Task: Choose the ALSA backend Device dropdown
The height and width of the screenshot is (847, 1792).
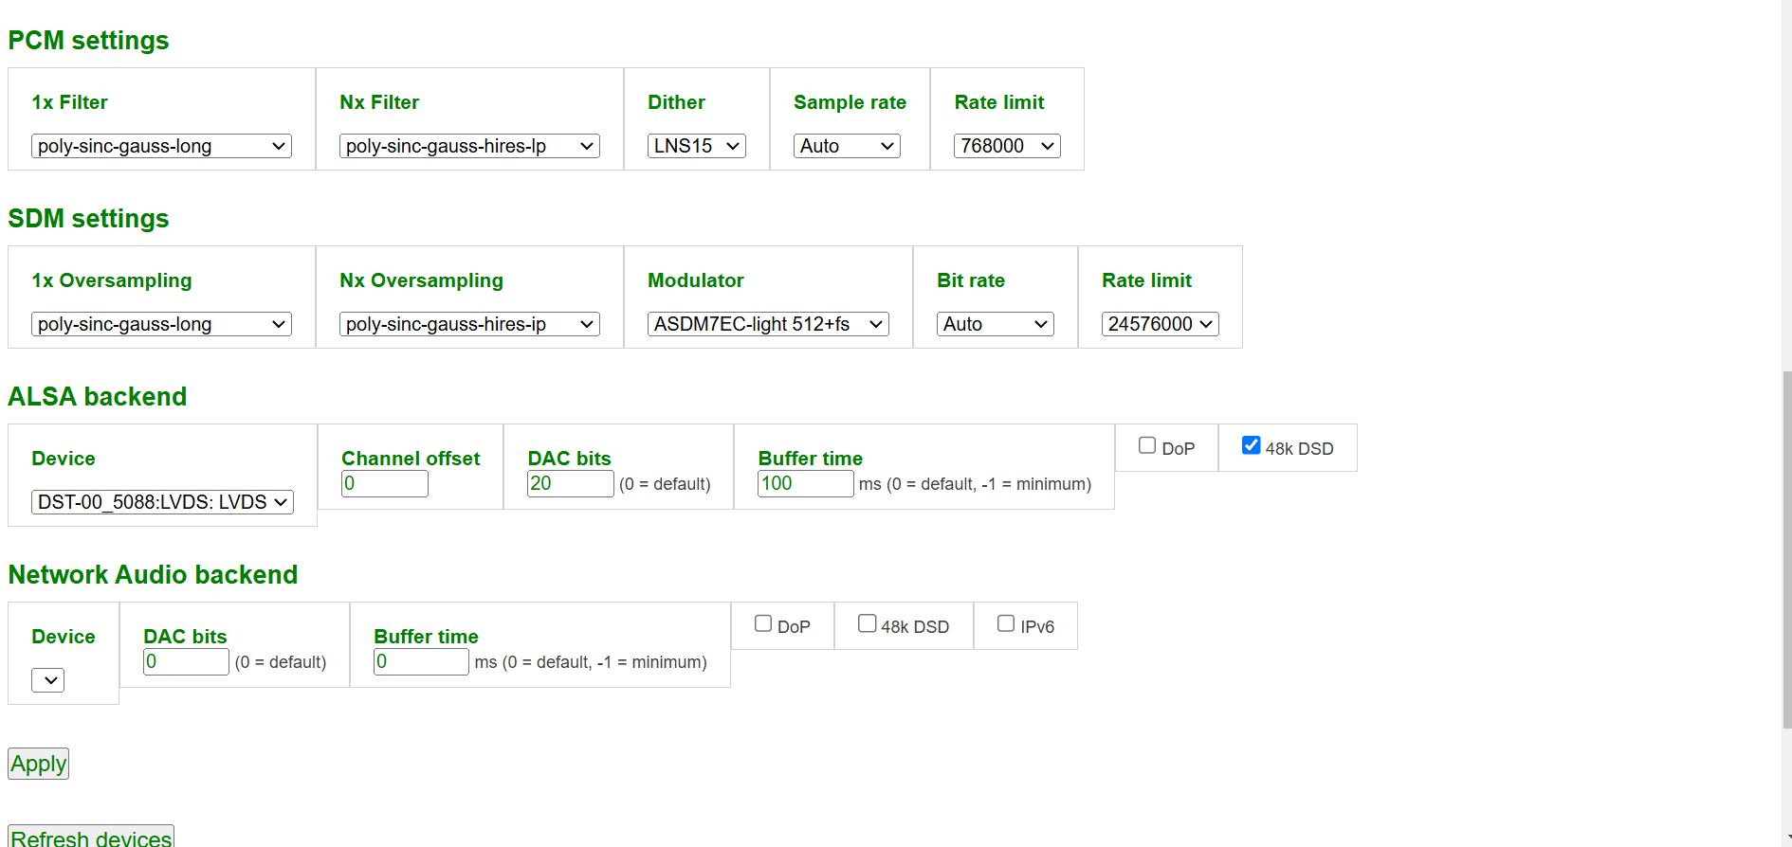Action: [x=162, y=502]
